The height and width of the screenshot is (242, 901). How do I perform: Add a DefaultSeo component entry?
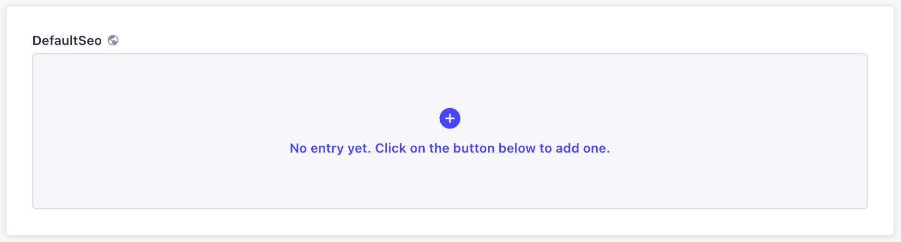coord(450,118)
